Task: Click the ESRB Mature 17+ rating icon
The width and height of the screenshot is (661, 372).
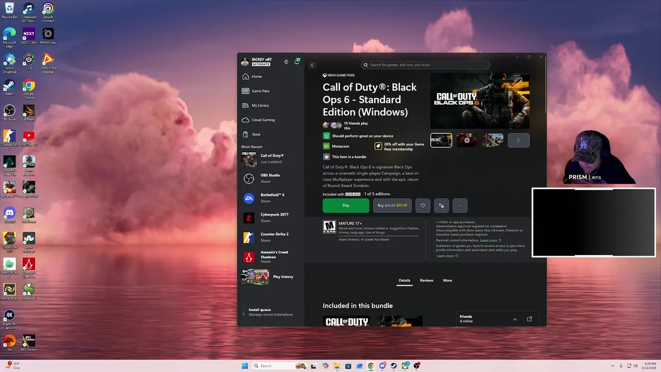Action: point(329,227)
